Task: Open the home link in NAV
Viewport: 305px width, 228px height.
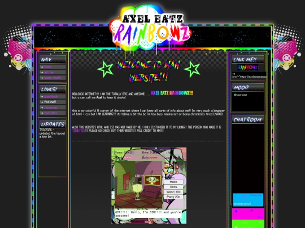Action: tap(47, 66)
